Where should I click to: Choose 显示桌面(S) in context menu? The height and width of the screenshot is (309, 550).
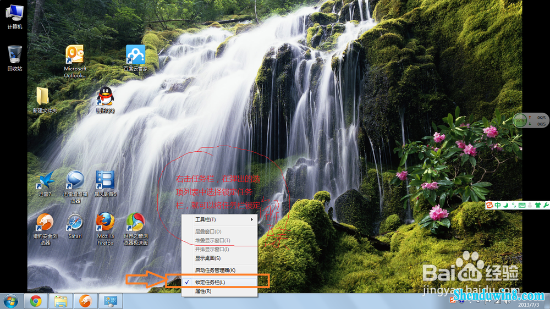tap(219, 258)
